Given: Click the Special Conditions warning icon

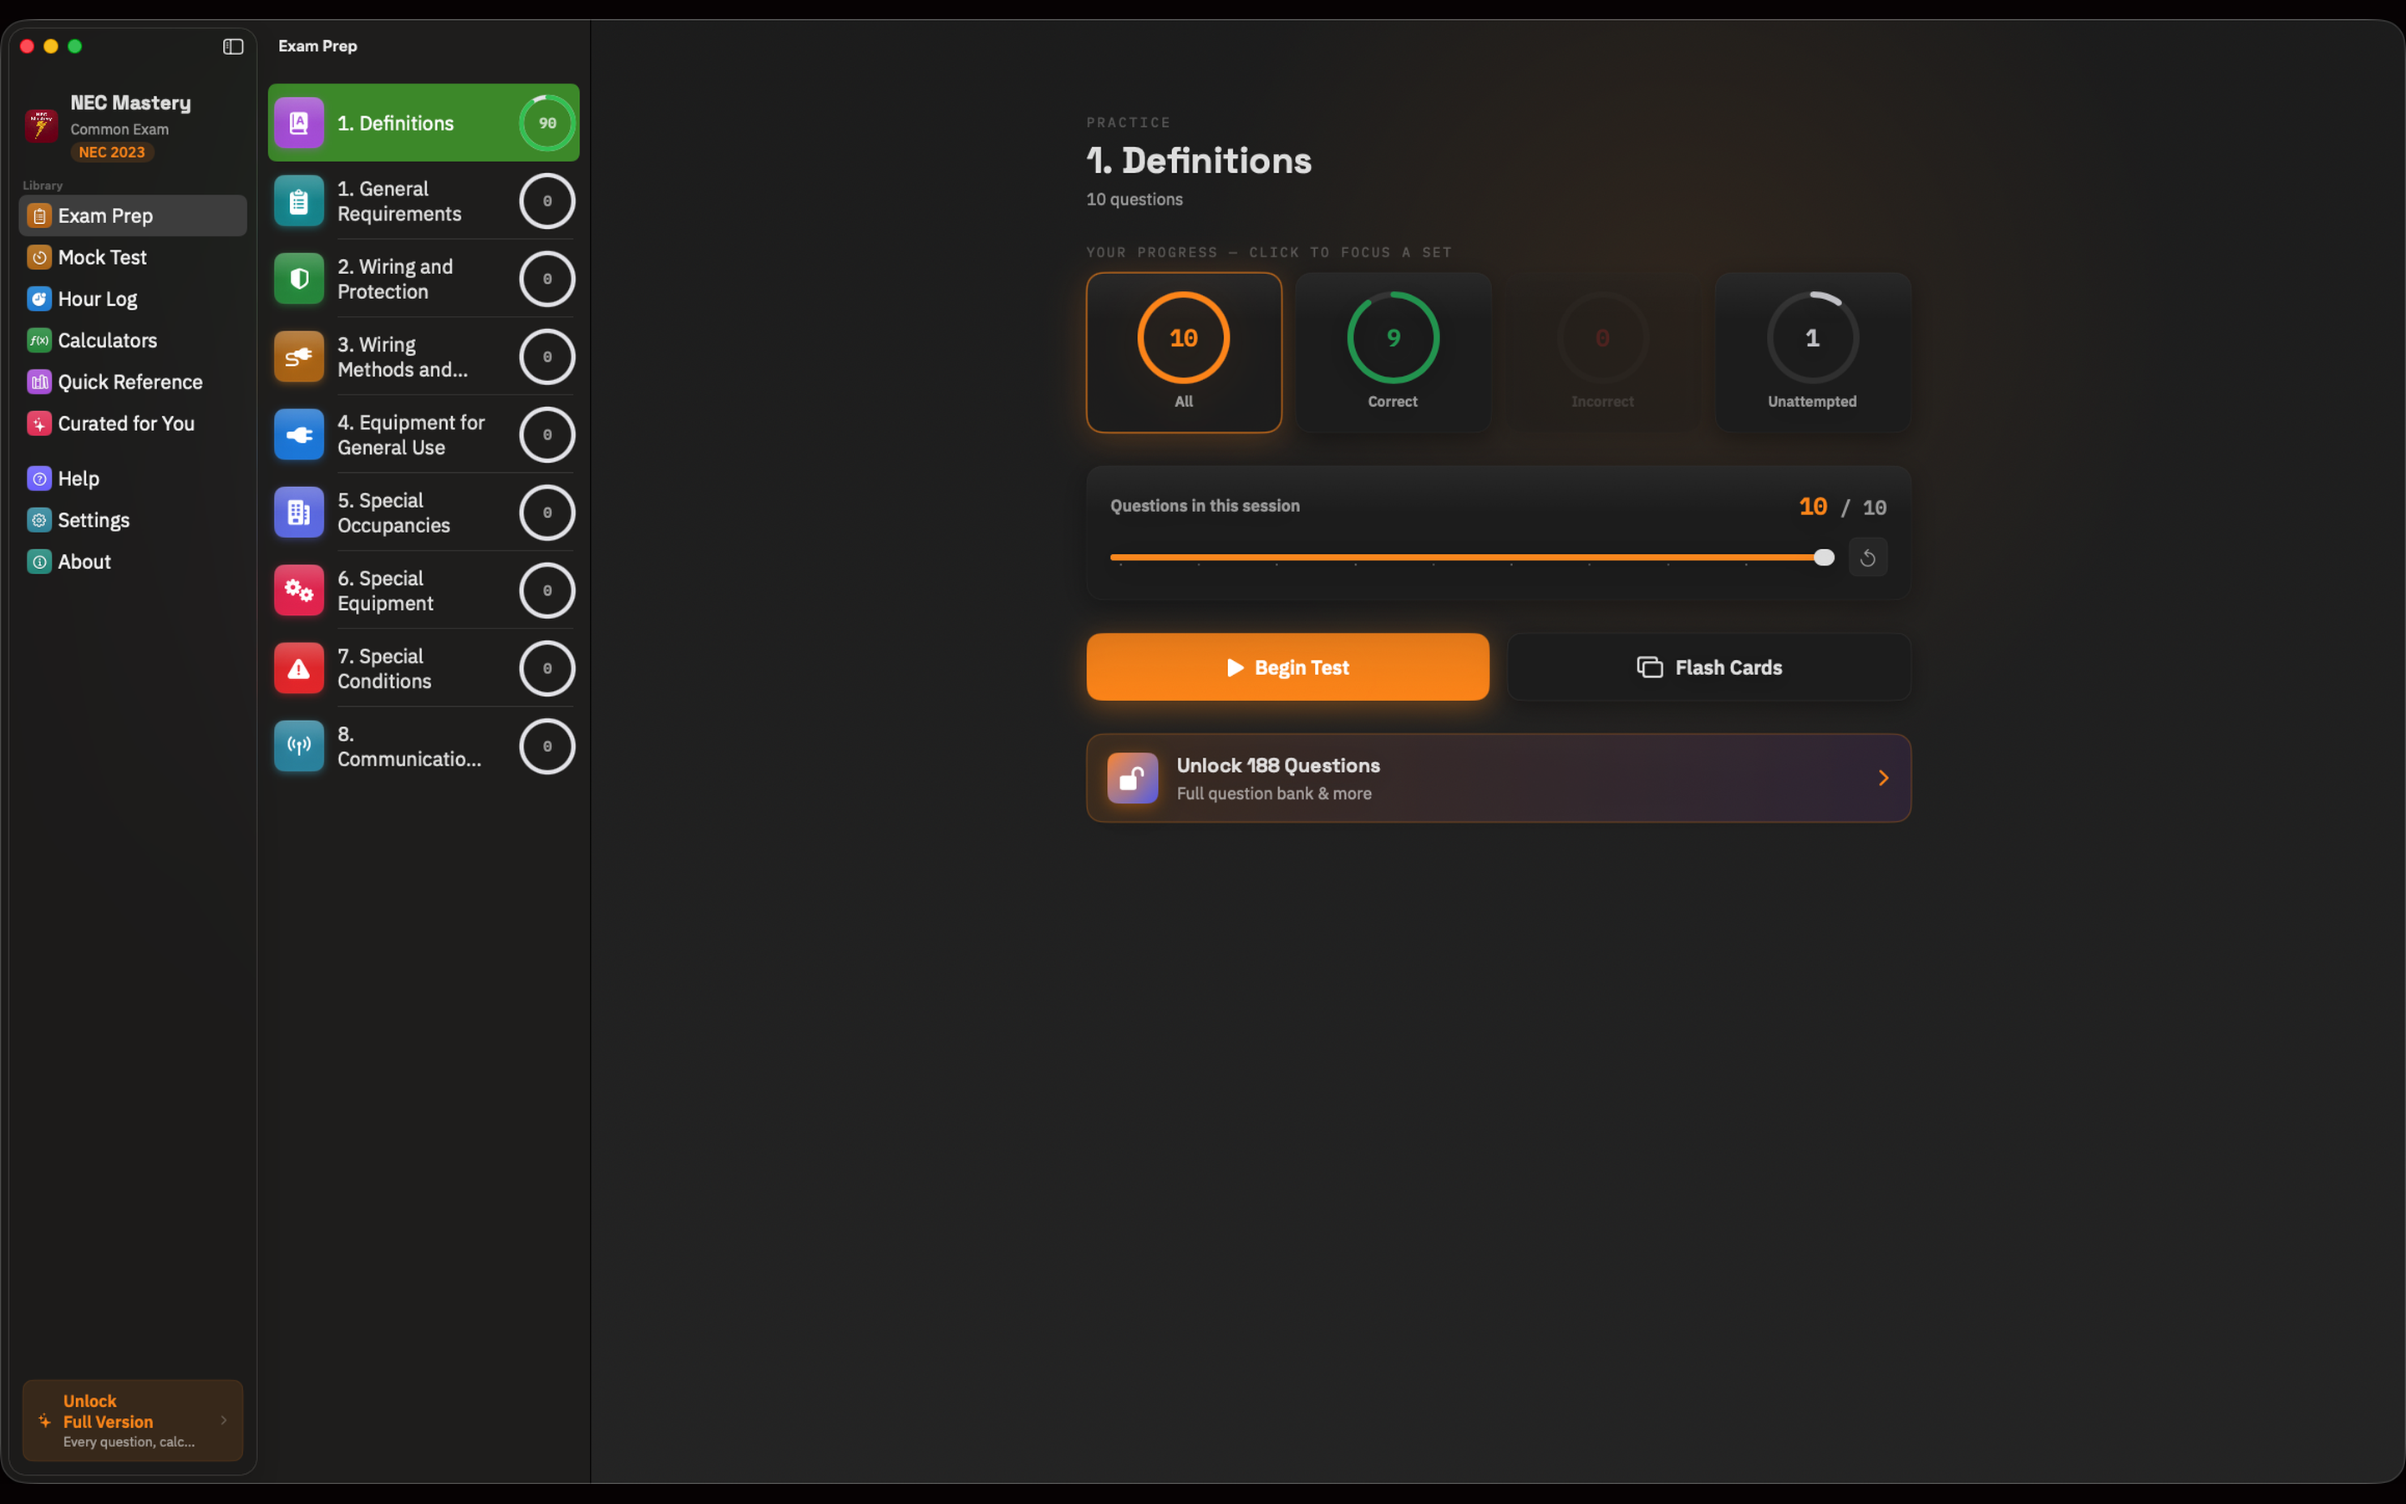Looking at the screenshot, I should point(298,668).
